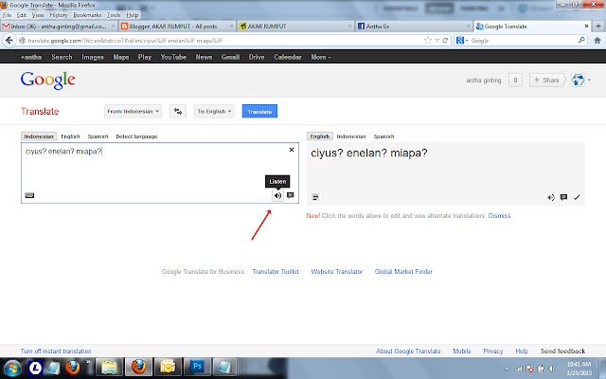Reload the page with refresh icon

[445, 40]
